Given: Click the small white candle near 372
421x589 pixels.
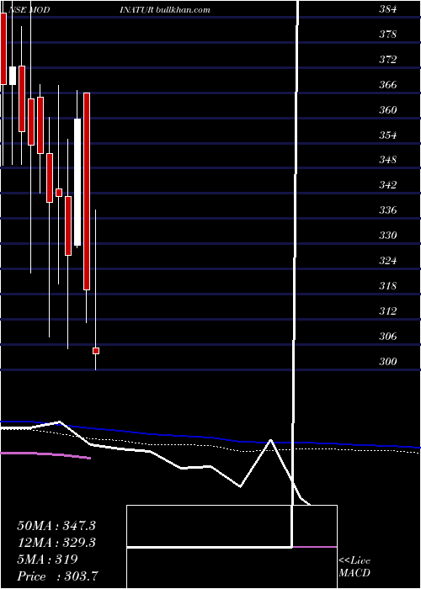Looking at the screenshot, I should pos(13,76).
